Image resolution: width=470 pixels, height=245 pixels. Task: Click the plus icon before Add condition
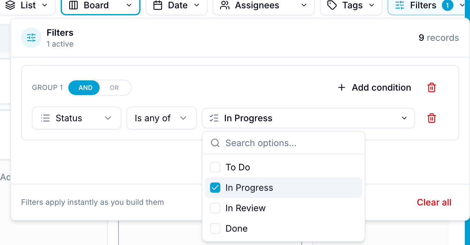pos(342,87)
